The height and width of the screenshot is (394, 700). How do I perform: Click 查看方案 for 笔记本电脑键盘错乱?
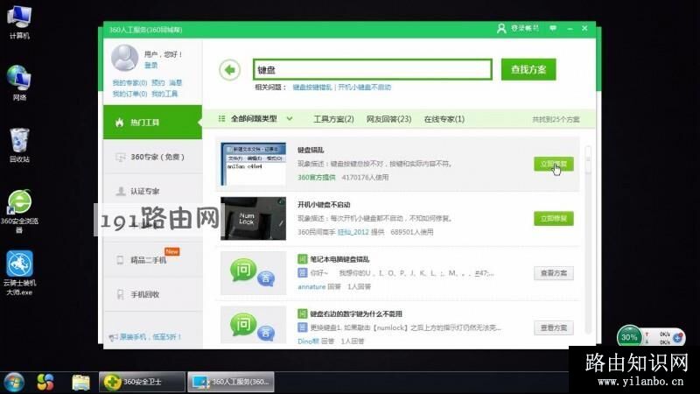tap(554, 273)
